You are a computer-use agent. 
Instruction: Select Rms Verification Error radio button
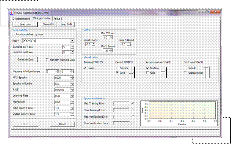point(133,123)
